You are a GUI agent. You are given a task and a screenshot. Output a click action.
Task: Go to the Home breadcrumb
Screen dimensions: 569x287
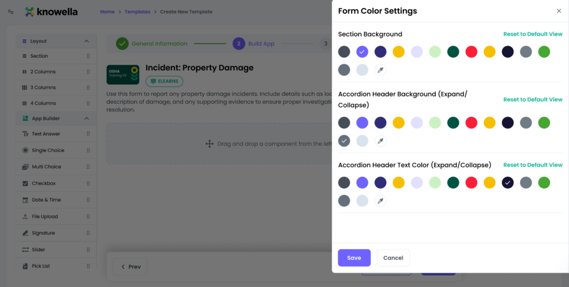pos(107,12)
